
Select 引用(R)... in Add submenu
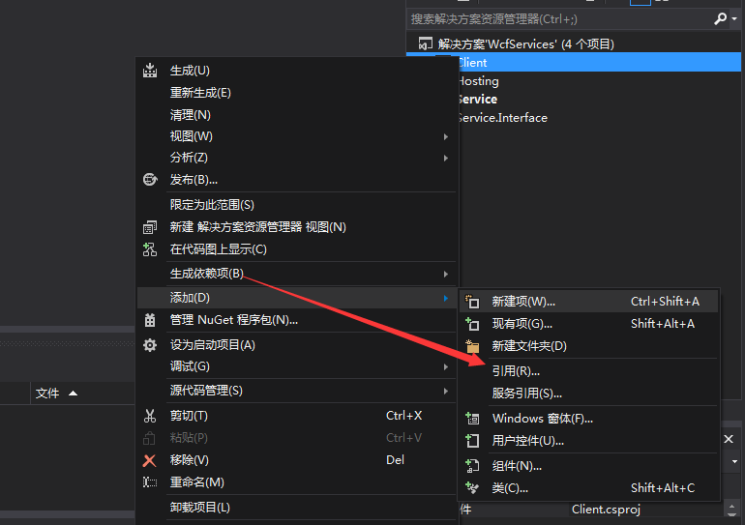pos(588,370)
